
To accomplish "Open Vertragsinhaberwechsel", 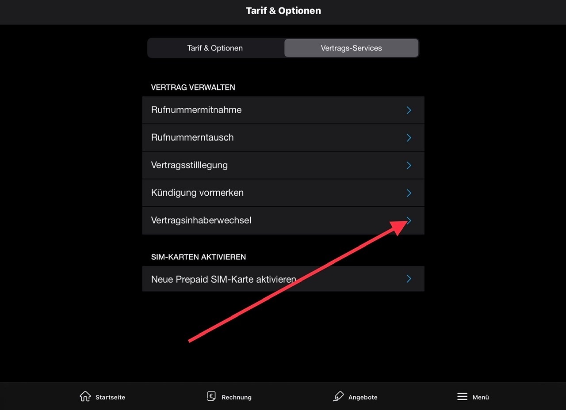I will (283, 220).
